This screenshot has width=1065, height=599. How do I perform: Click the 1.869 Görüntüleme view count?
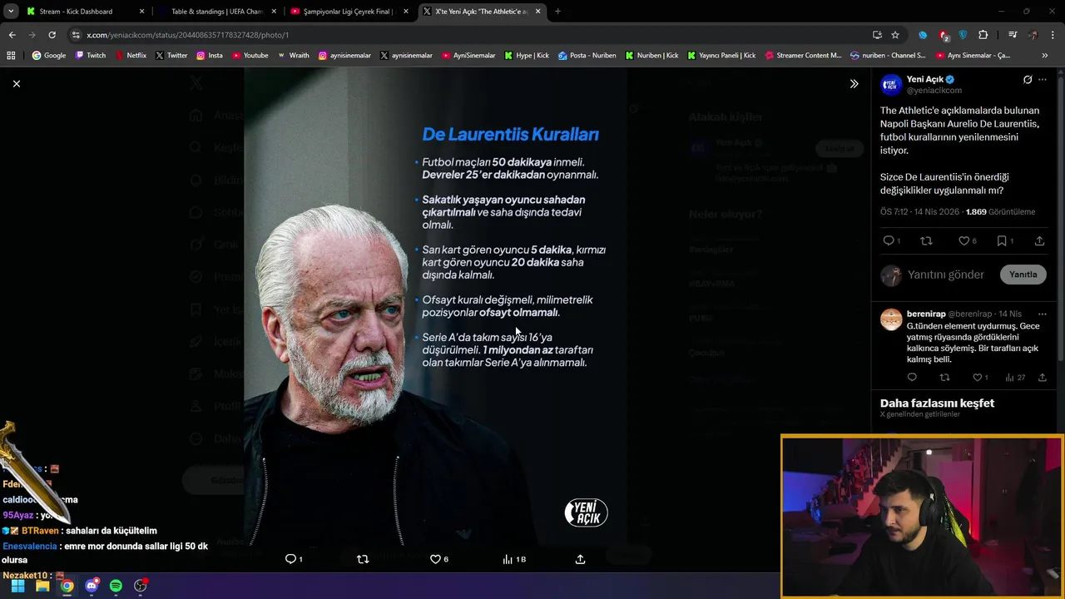(1000, 211)
